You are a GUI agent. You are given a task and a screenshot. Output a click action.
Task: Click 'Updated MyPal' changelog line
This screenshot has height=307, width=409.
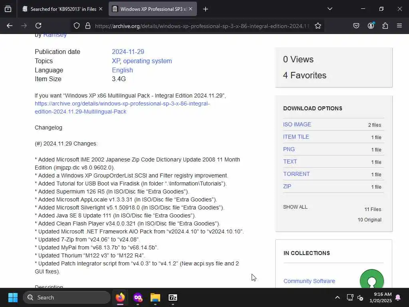click(97, 247)
